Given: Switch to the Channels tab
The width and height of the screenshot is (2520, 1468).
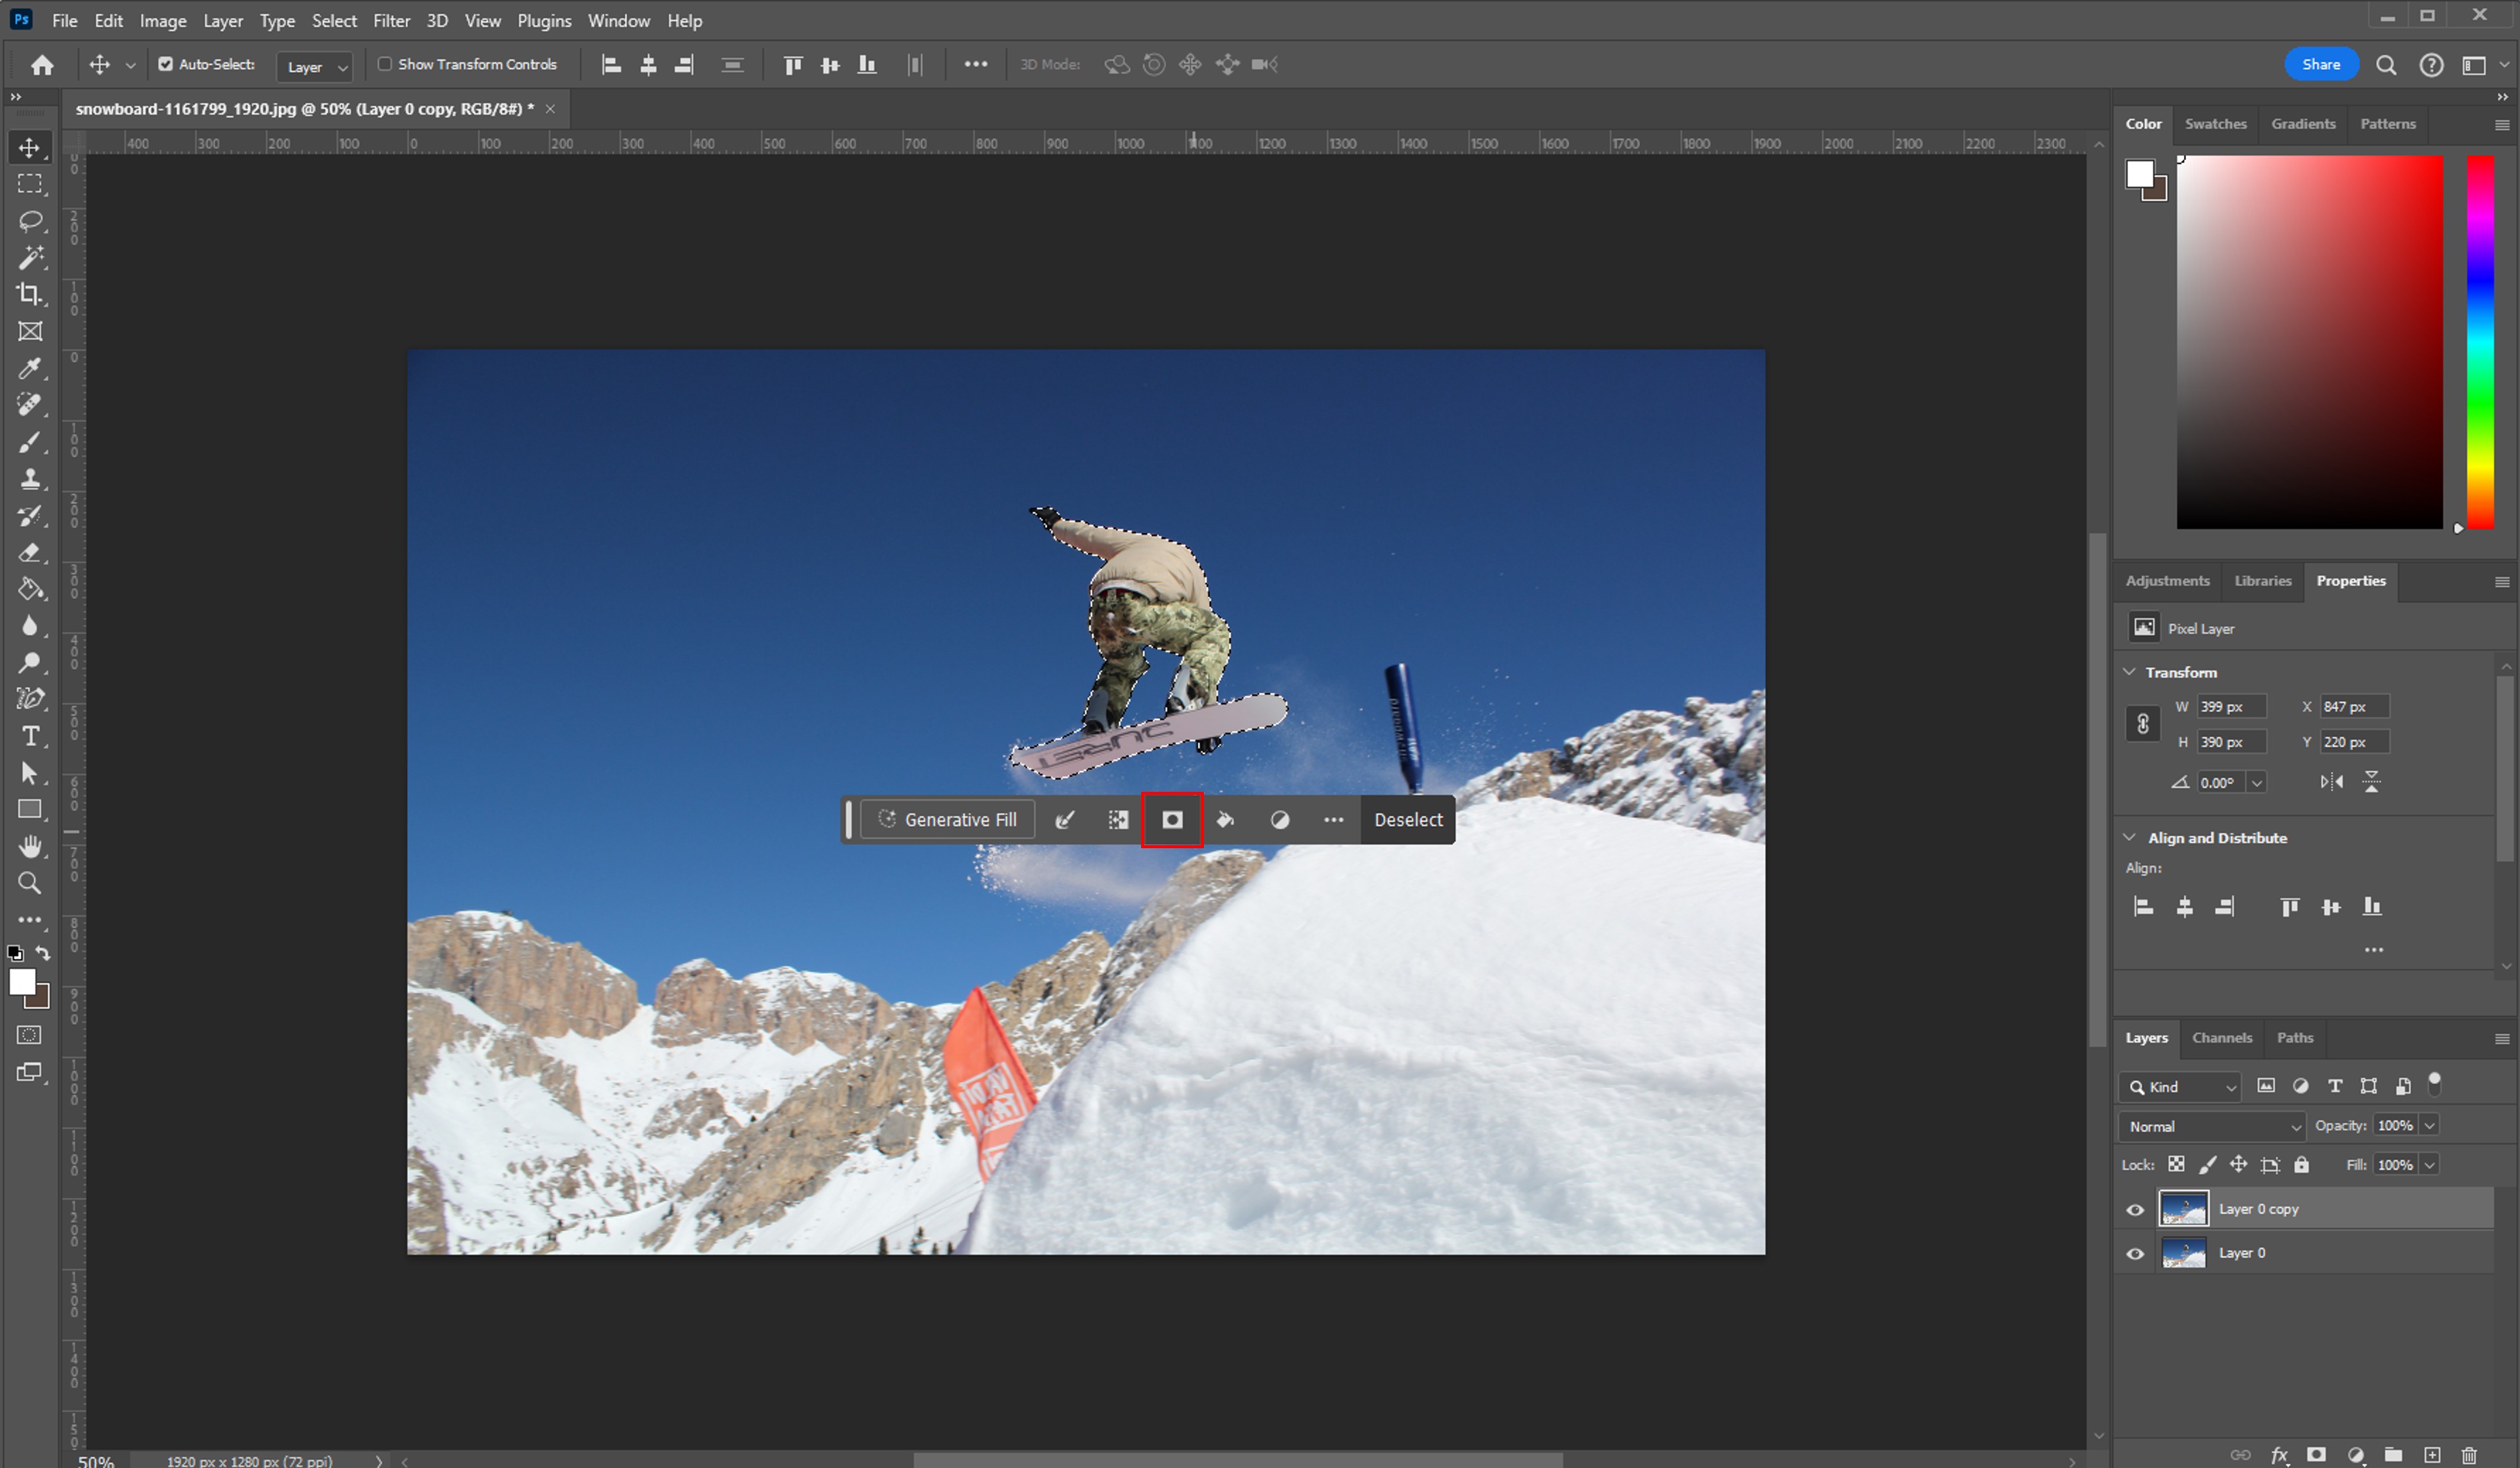Looking at the screenshot, I should [2221, 1038].
